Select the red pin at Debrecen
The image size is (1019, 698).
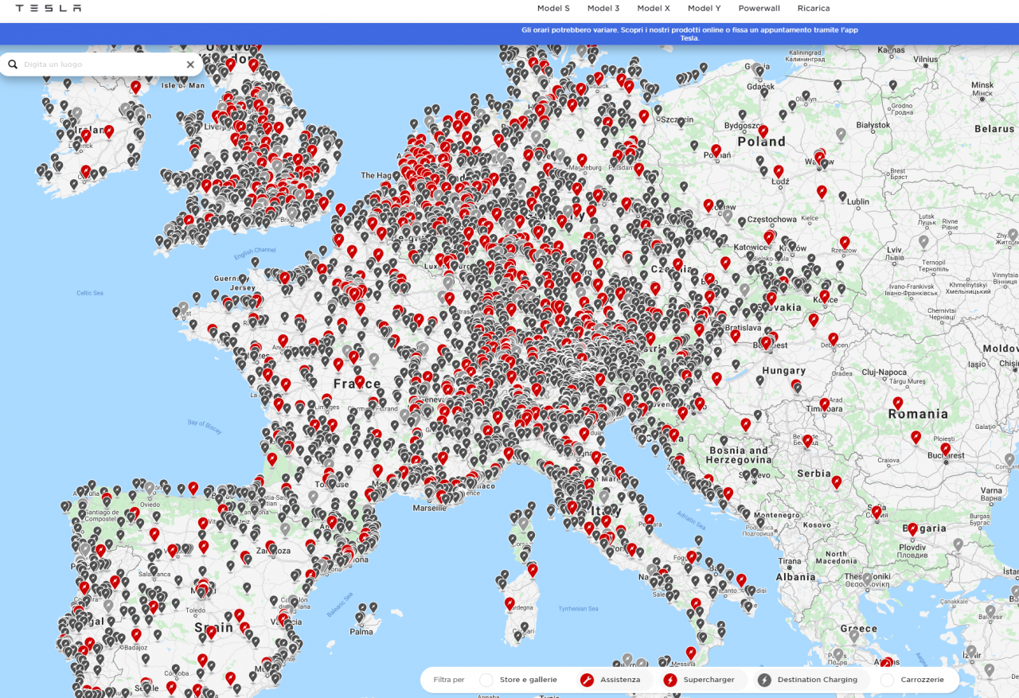pyautogui.click(x=834, y=339)
